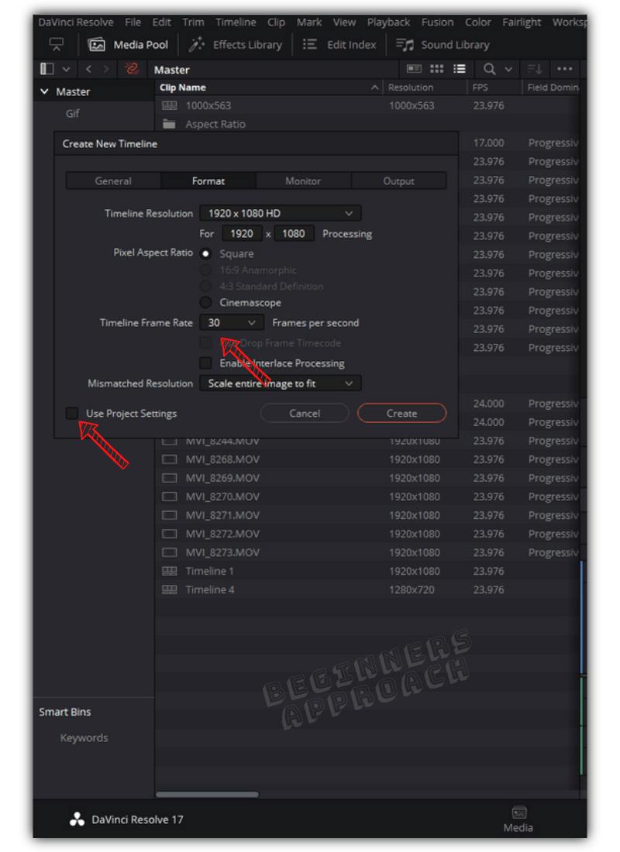This screenshot has height=852, width=620.
Task: Select the Timeline 1 icon
Action: tap(170, 571)
